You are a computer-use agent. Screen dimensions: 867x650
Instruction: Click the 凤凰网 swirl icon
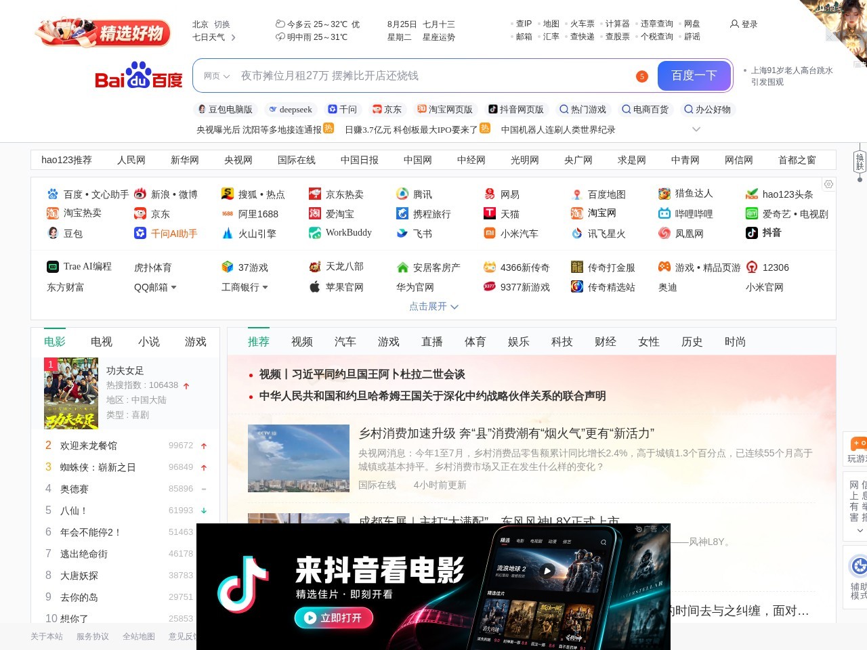[664, 233]
